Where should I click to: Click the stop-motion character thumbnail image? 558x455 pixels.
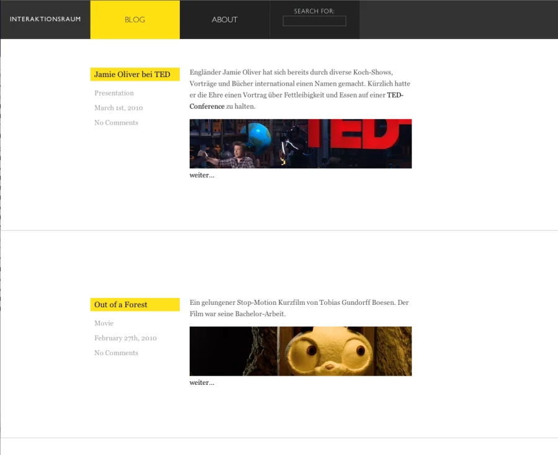click(300, 351)
